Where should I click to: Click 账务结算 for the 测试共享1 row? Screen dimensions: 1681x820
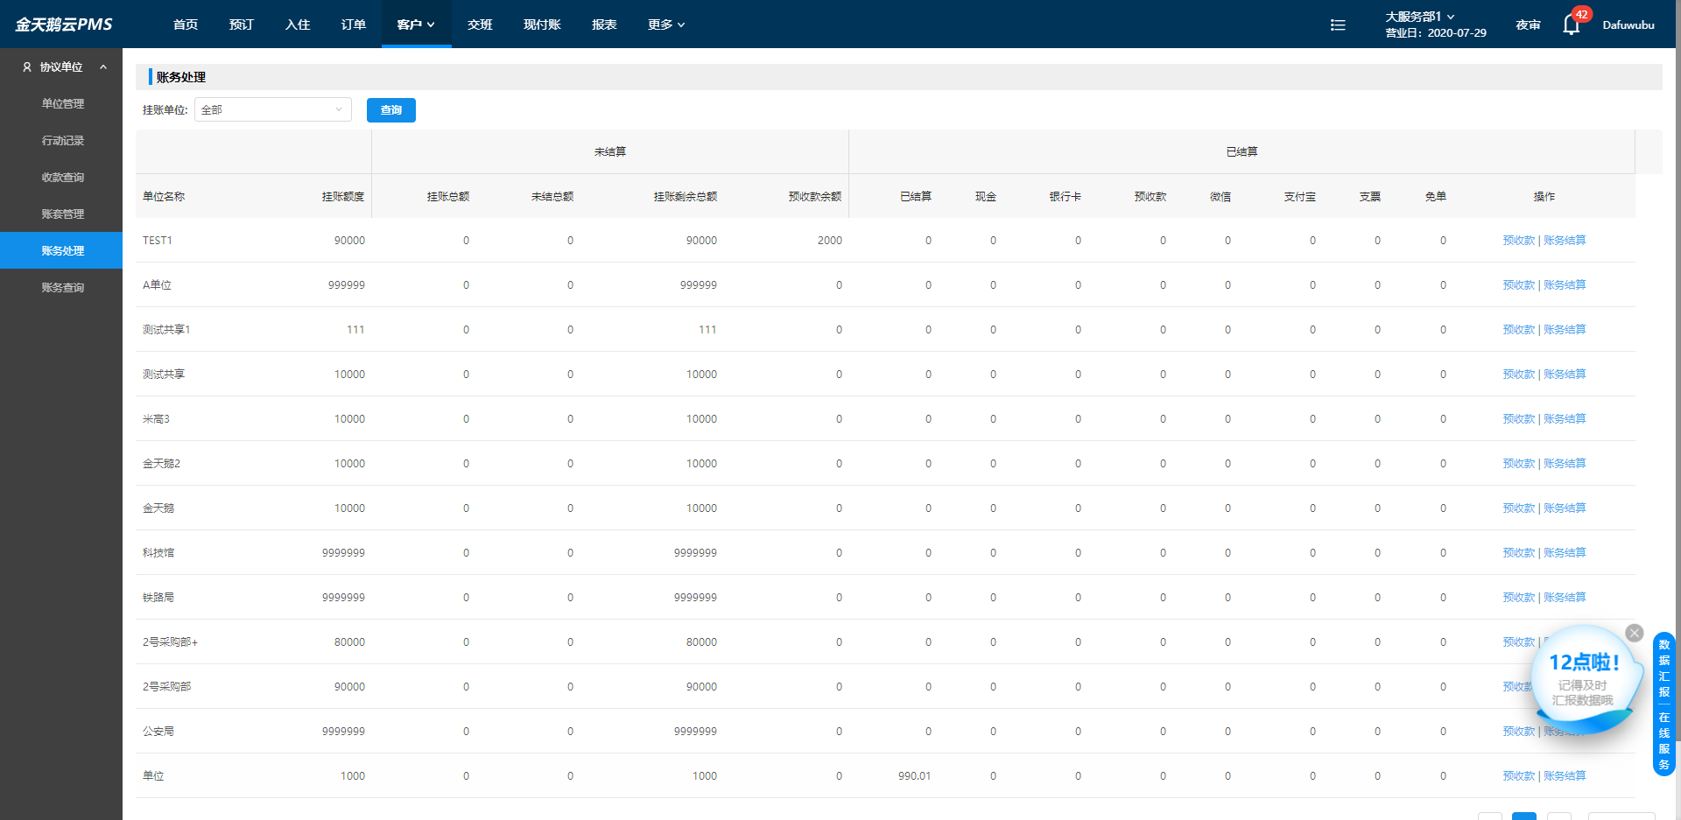click(x=1565, y=329)
